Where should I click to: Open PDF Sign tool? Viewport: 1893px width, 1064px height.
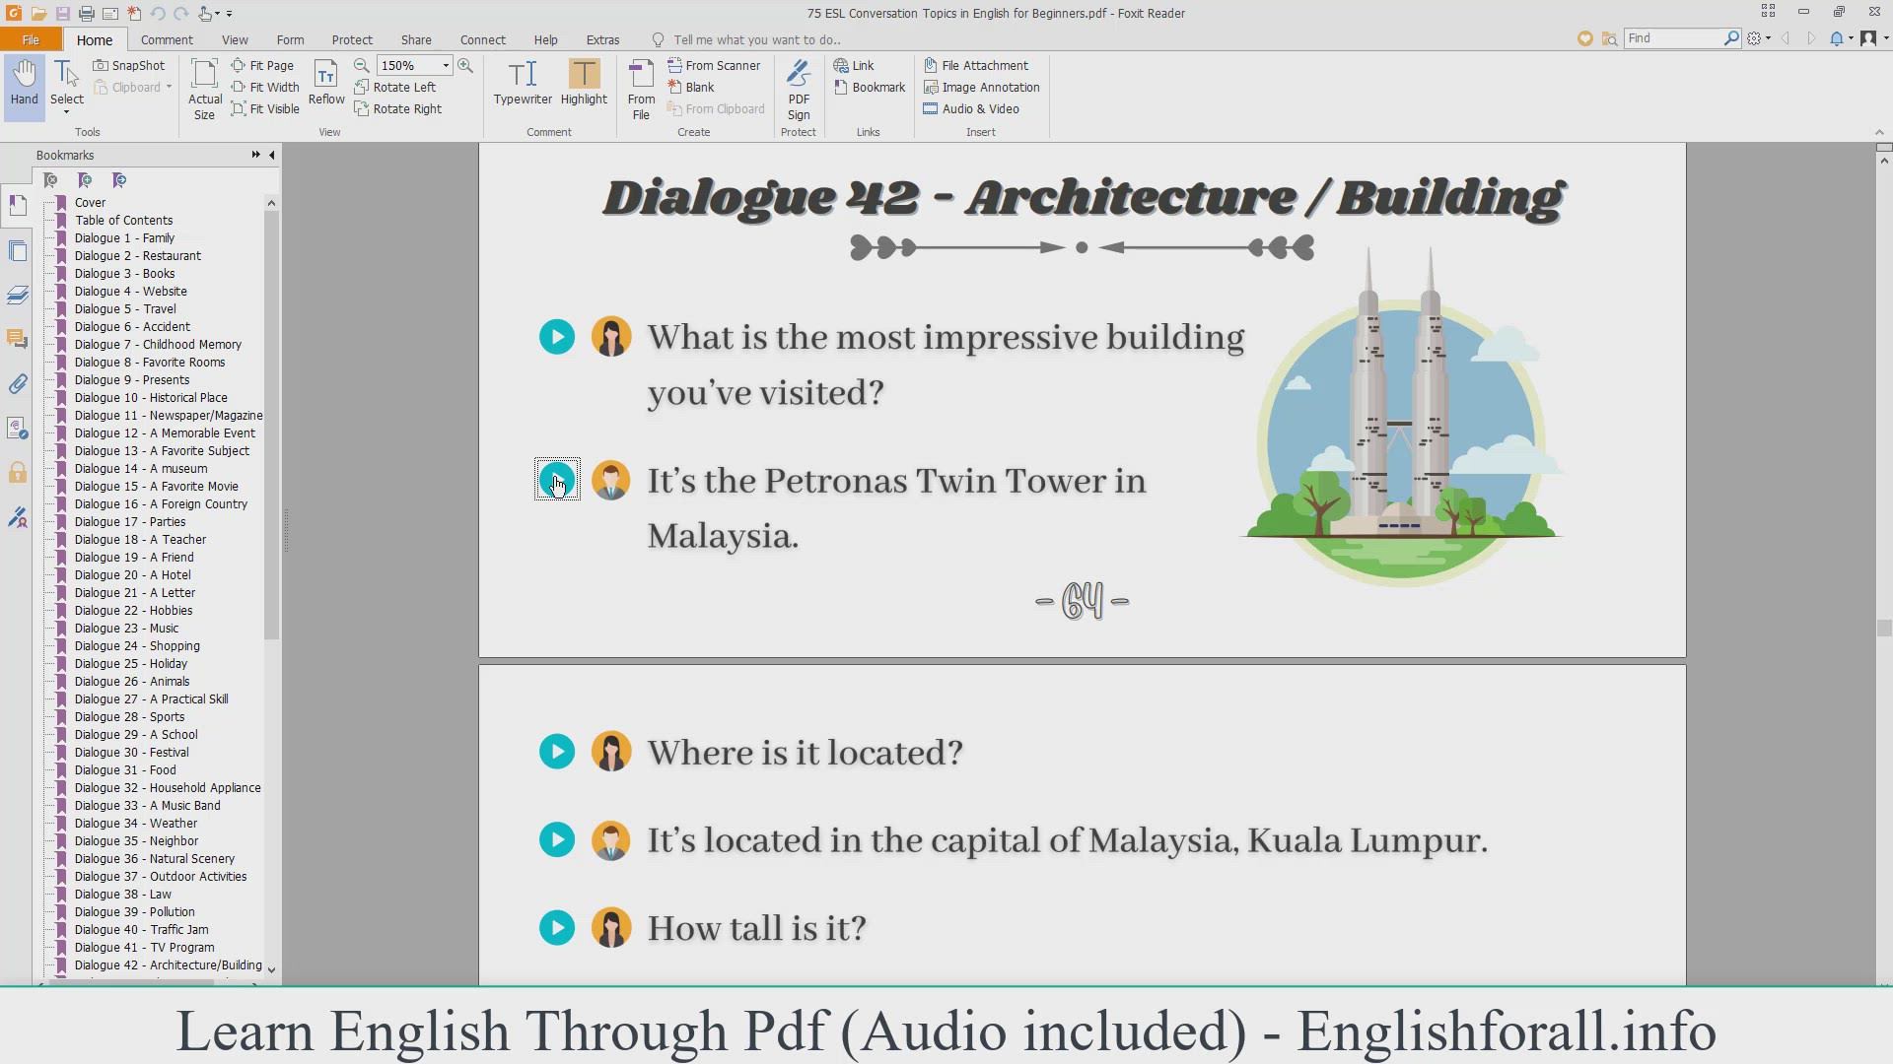(x=799, y=90)
